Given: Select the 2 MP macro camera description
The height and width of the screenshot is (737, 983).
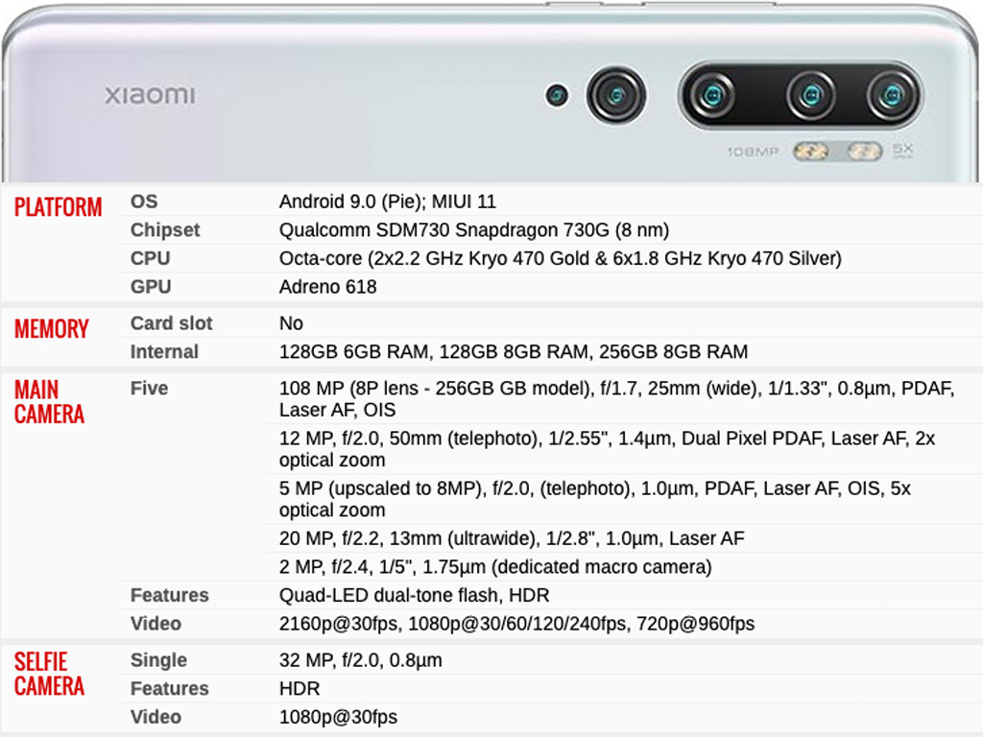Looking at the screenshot, I should click(495, 566).
